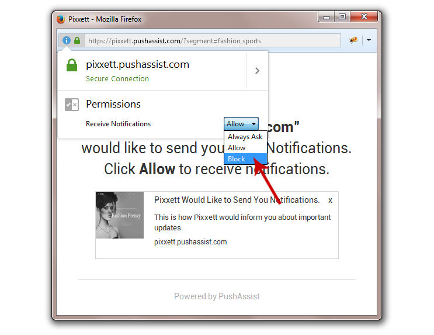This screenshot has width=434, height=335.
Task: Open the Receive Notifications Allow dropdown
Action: [x=241, y=124]
